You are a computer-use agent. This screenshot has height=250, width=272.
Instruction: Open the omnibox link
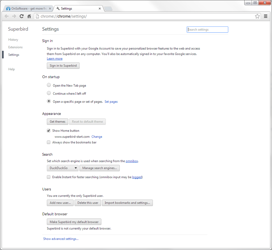(132, 161)
